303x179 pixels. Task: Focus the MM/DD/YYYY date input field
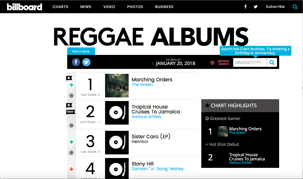[250, 62]
